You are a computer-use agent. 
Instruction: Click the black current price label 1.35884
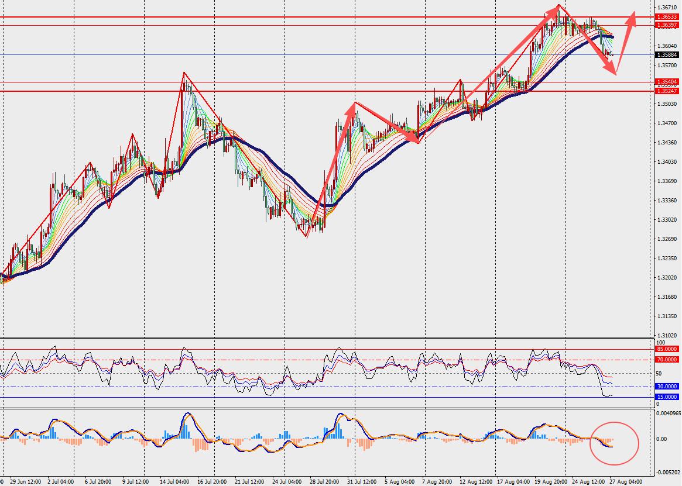pos(667,55)
